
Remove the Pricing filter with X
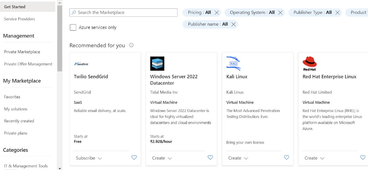point(217,13)
